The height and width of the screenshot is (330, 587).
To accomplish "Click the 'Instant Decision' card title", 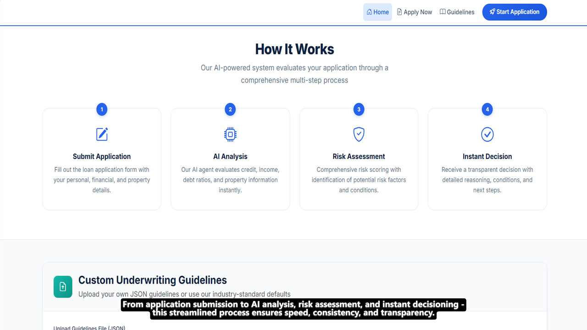I will pyautogui.click(x=487, y=156).
